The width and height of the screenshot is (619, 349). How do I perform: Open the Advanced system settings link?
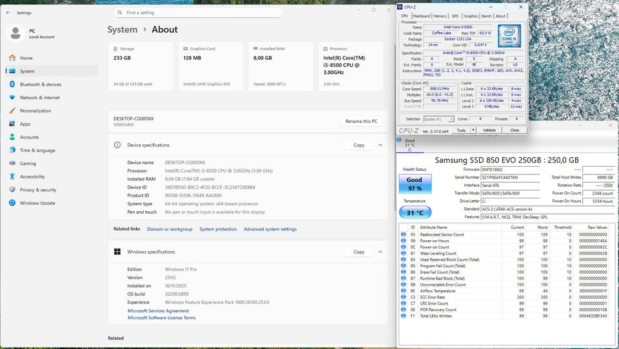pyautogui.click(x=270, y=229)
